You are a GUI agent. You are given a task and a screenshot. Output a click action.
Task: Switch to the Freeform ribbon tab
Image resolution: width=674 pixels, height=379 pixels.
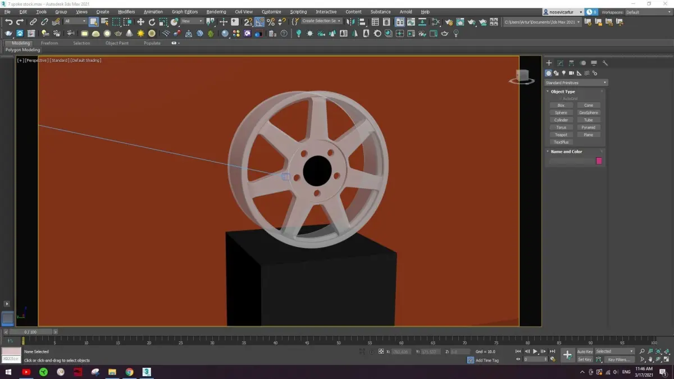49,43
